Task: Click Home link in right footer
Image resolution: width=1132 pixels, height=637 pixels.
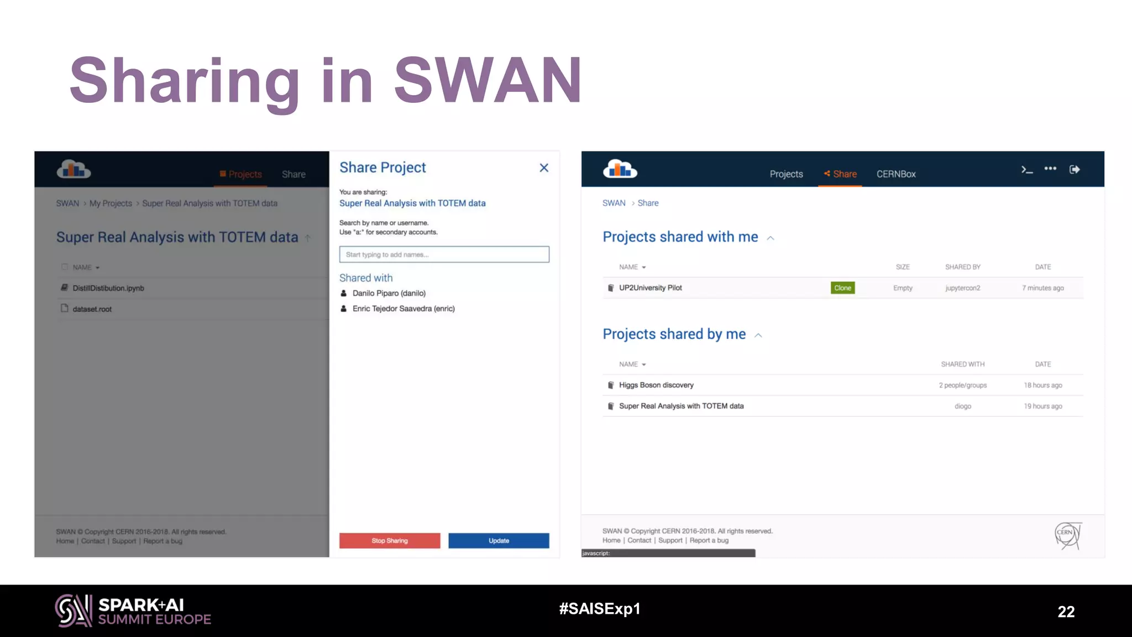Action: pyautogui.click(x=611, y=540)
